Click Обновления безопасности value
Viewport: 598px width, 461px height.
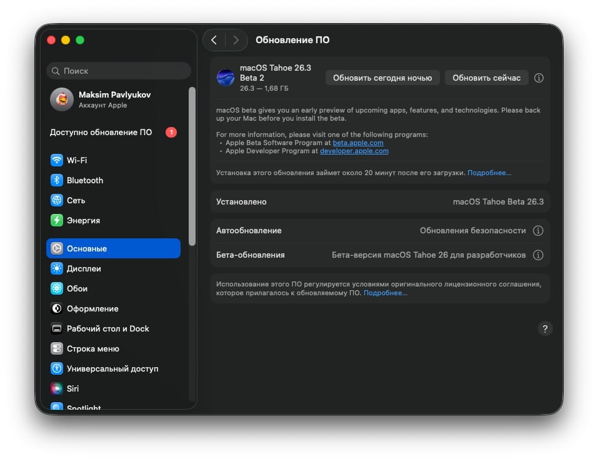[x=472, y=230]
